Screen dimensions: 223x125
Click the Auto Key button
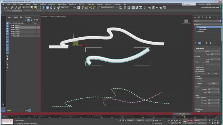(x=191, y=120)
